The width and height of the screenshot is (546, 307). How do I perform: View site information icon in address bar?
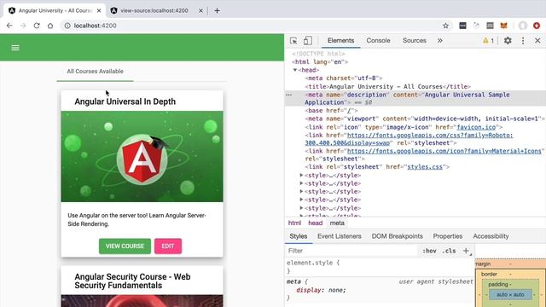67,26
